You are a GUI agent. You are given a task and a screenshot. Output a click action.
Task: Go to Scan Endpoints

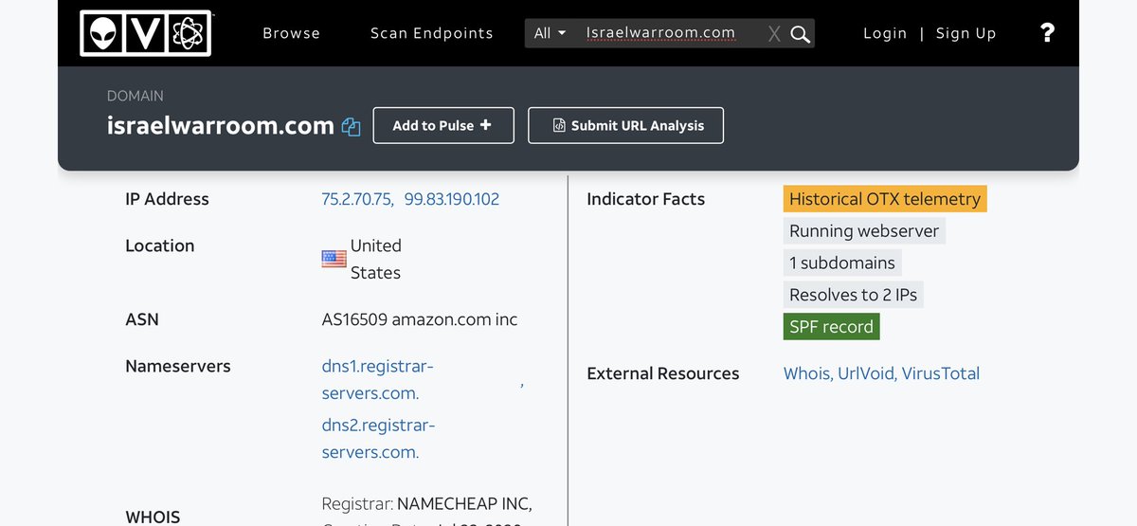click(x=431, y=33)
